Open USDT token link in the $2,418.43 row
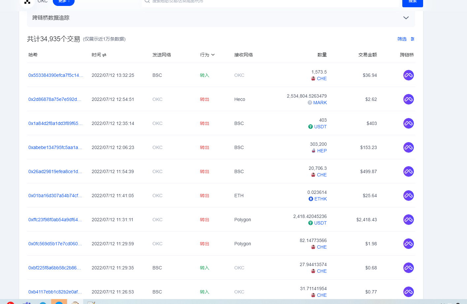 [x=320, y=223]
